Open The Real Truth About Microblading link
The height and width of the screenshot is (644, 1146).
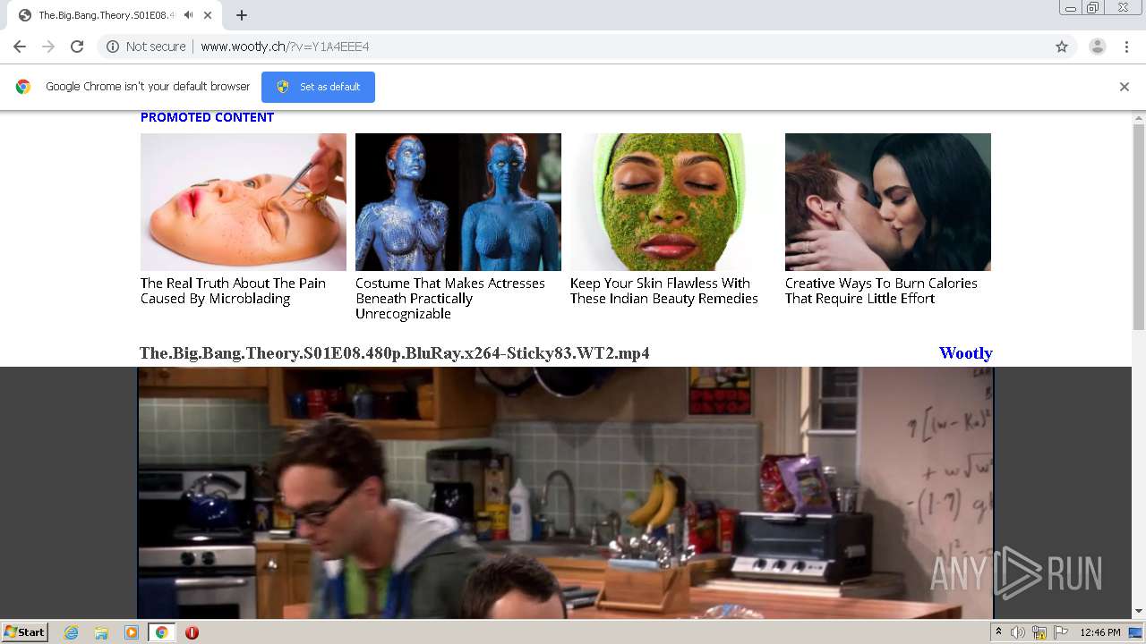pyautogui.click(x=233, y=291)
